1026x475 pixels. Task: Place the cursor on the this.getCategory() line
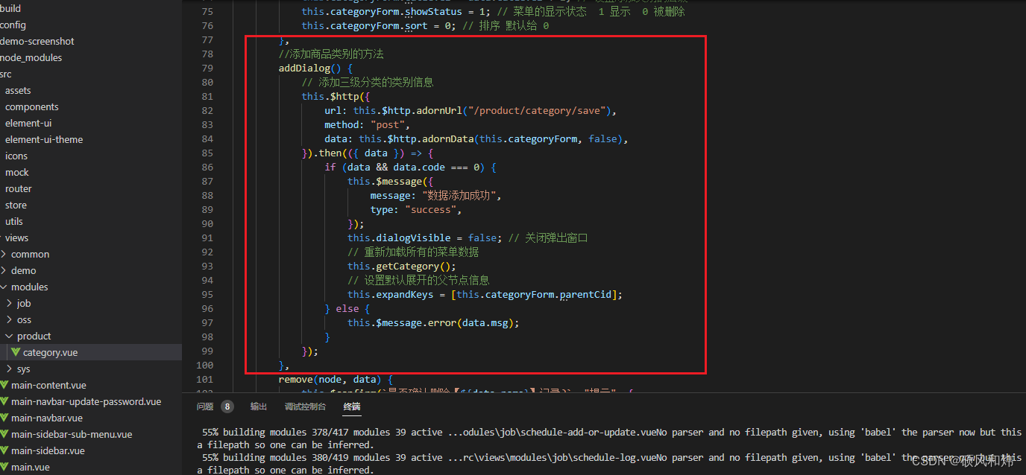402,266
